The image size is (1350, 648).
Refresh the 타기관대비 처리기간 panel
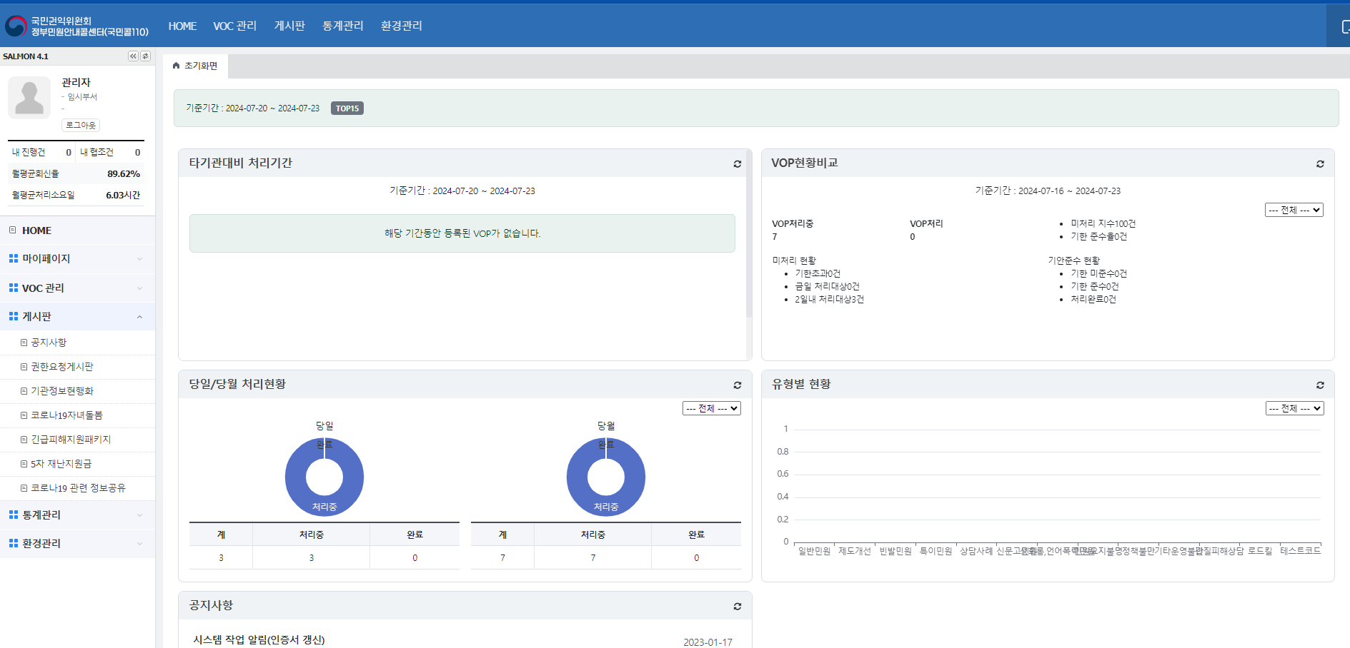737,164
